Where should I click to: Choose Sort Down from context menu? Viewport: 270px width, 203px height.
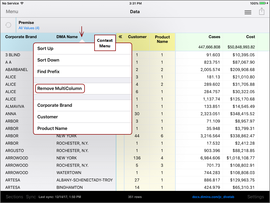(x=48, y=60)
